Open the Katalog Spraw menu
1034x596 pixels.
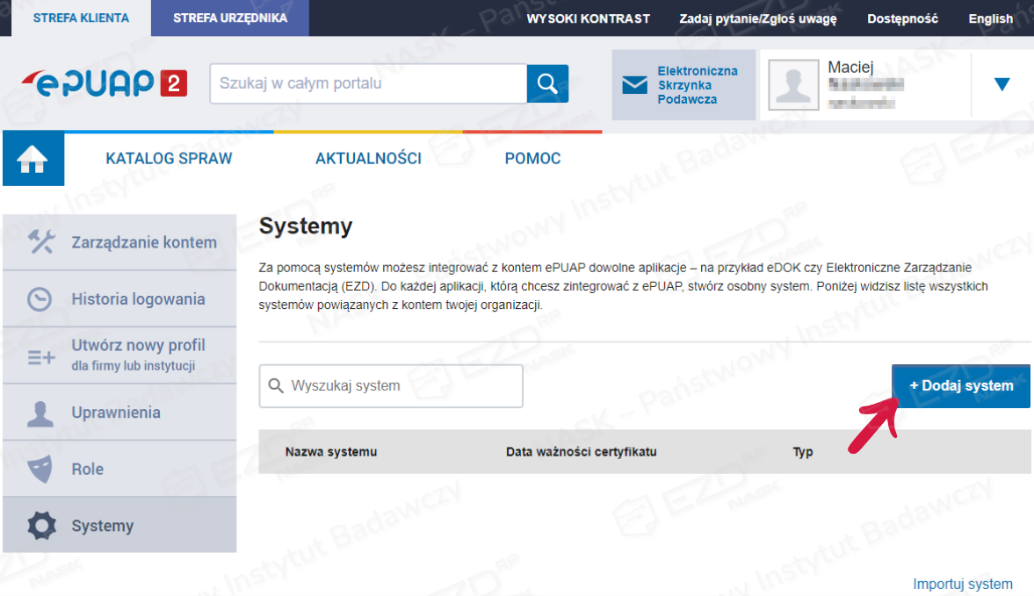point(169,159)
